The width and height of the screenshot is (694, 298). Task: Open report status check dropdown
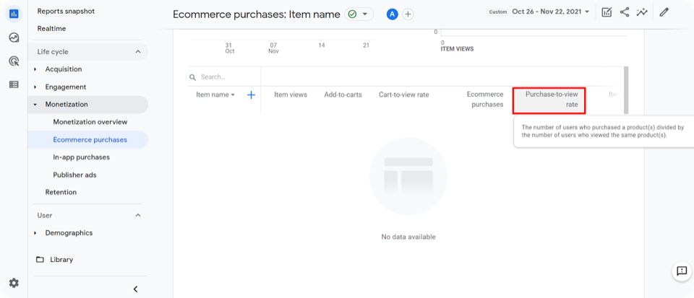coord(358,14)
